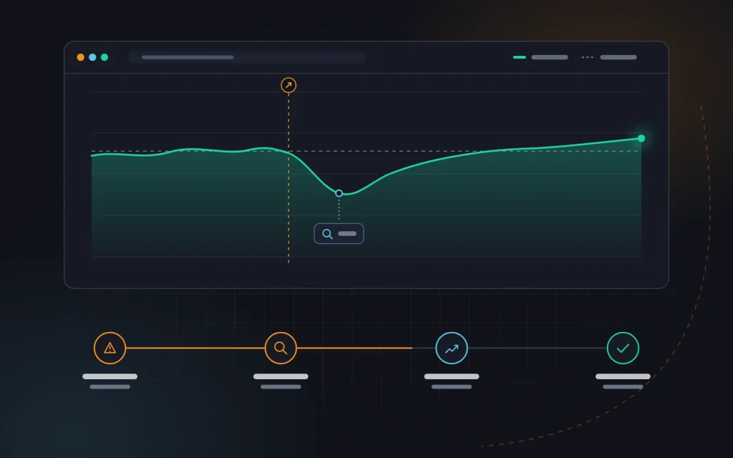Click the blue trending-up chart step icon
The image size is (733, 458).
click(x=452, y=349)
